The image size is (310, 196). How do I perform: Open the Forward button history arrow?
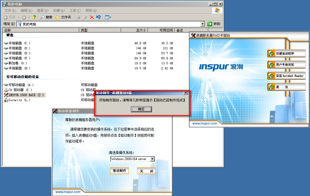pos(29,17)
